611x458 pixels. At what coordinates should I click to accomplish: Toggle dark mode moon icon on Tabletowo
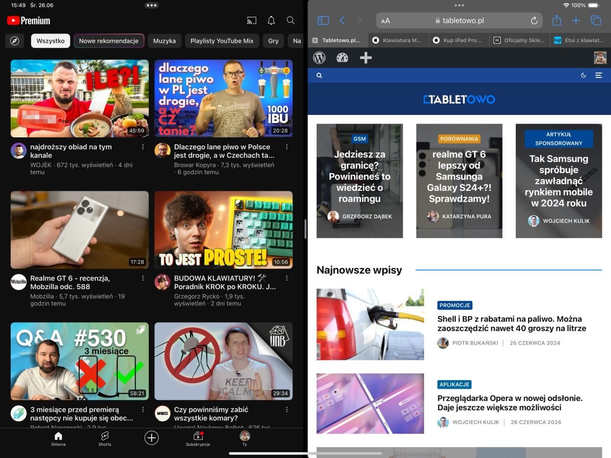(584, 75)
